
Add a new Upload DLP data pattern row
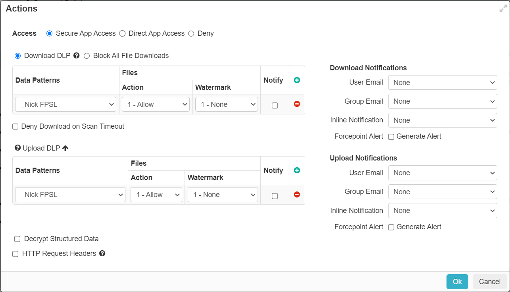click(297, 170)
